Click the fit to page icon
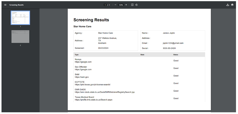 132,5
